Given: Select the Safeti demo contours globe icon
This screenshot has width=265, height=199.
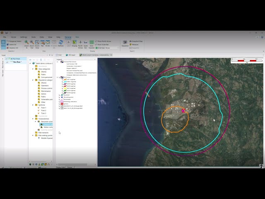Looking at the screenshot, I should (34, 63).
